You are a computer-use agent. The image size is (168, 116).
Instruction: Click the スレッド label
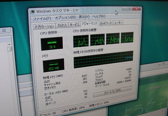click(99, 77)
